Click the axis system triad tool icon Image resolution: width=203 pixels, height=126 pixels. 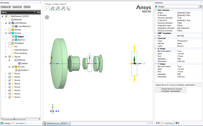click(x=69, y=9)
